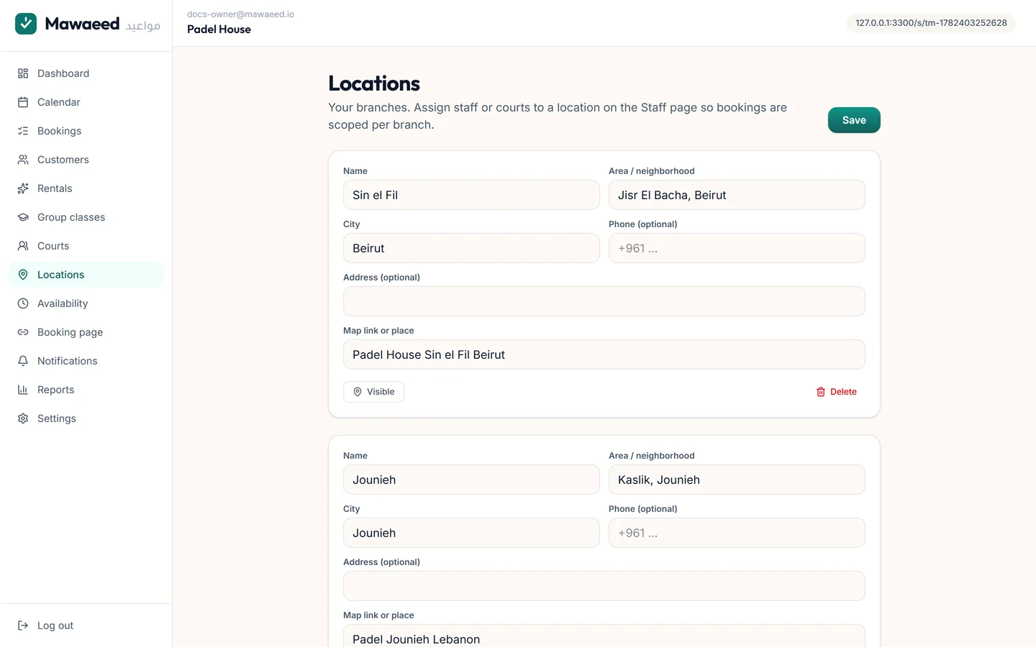Select Group classes menu item

pyautogui.click(x=86, y=217)
